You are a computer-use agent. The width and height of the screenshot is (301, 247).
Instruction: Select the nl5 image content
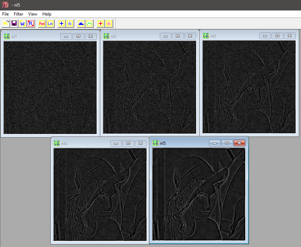point(199,194)
